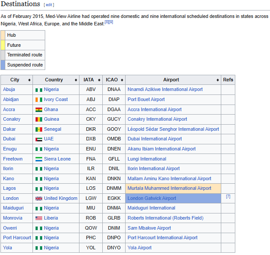Open Sam Mbakwe Airport link
This screenshot has height=255, width=270.
(149, 228)
